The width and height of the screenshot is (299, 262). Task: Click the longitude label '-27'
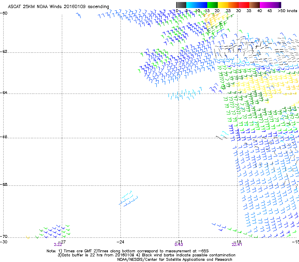click(x=62, y=242)
